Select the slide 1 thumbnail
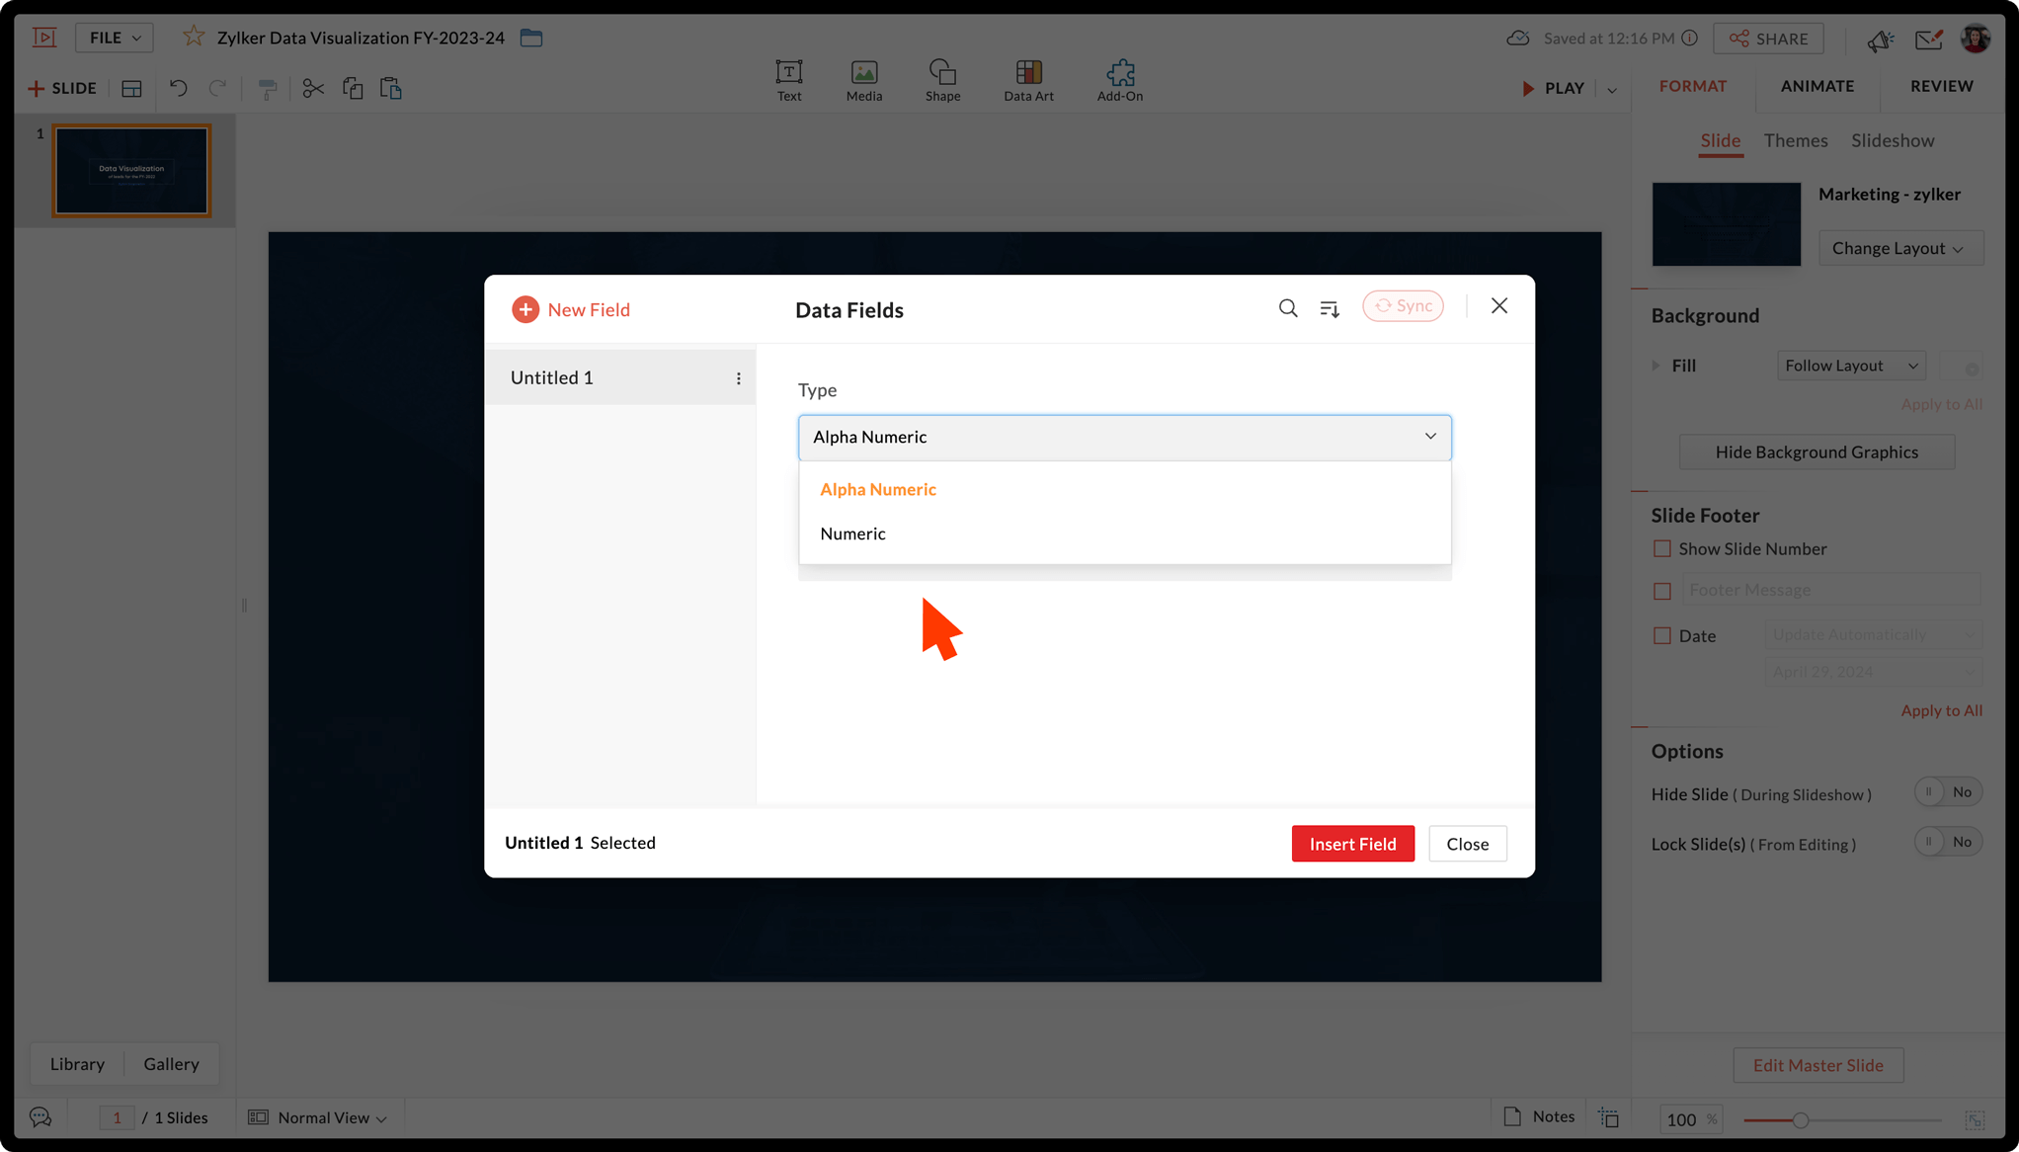Viewport: 2019px width, 1152px height. point(131,170)
